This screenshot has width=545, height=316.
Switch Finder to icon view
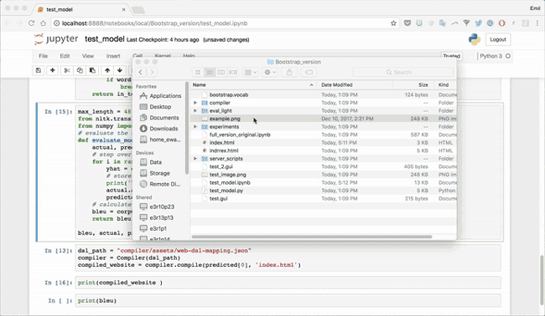point(198,72)
